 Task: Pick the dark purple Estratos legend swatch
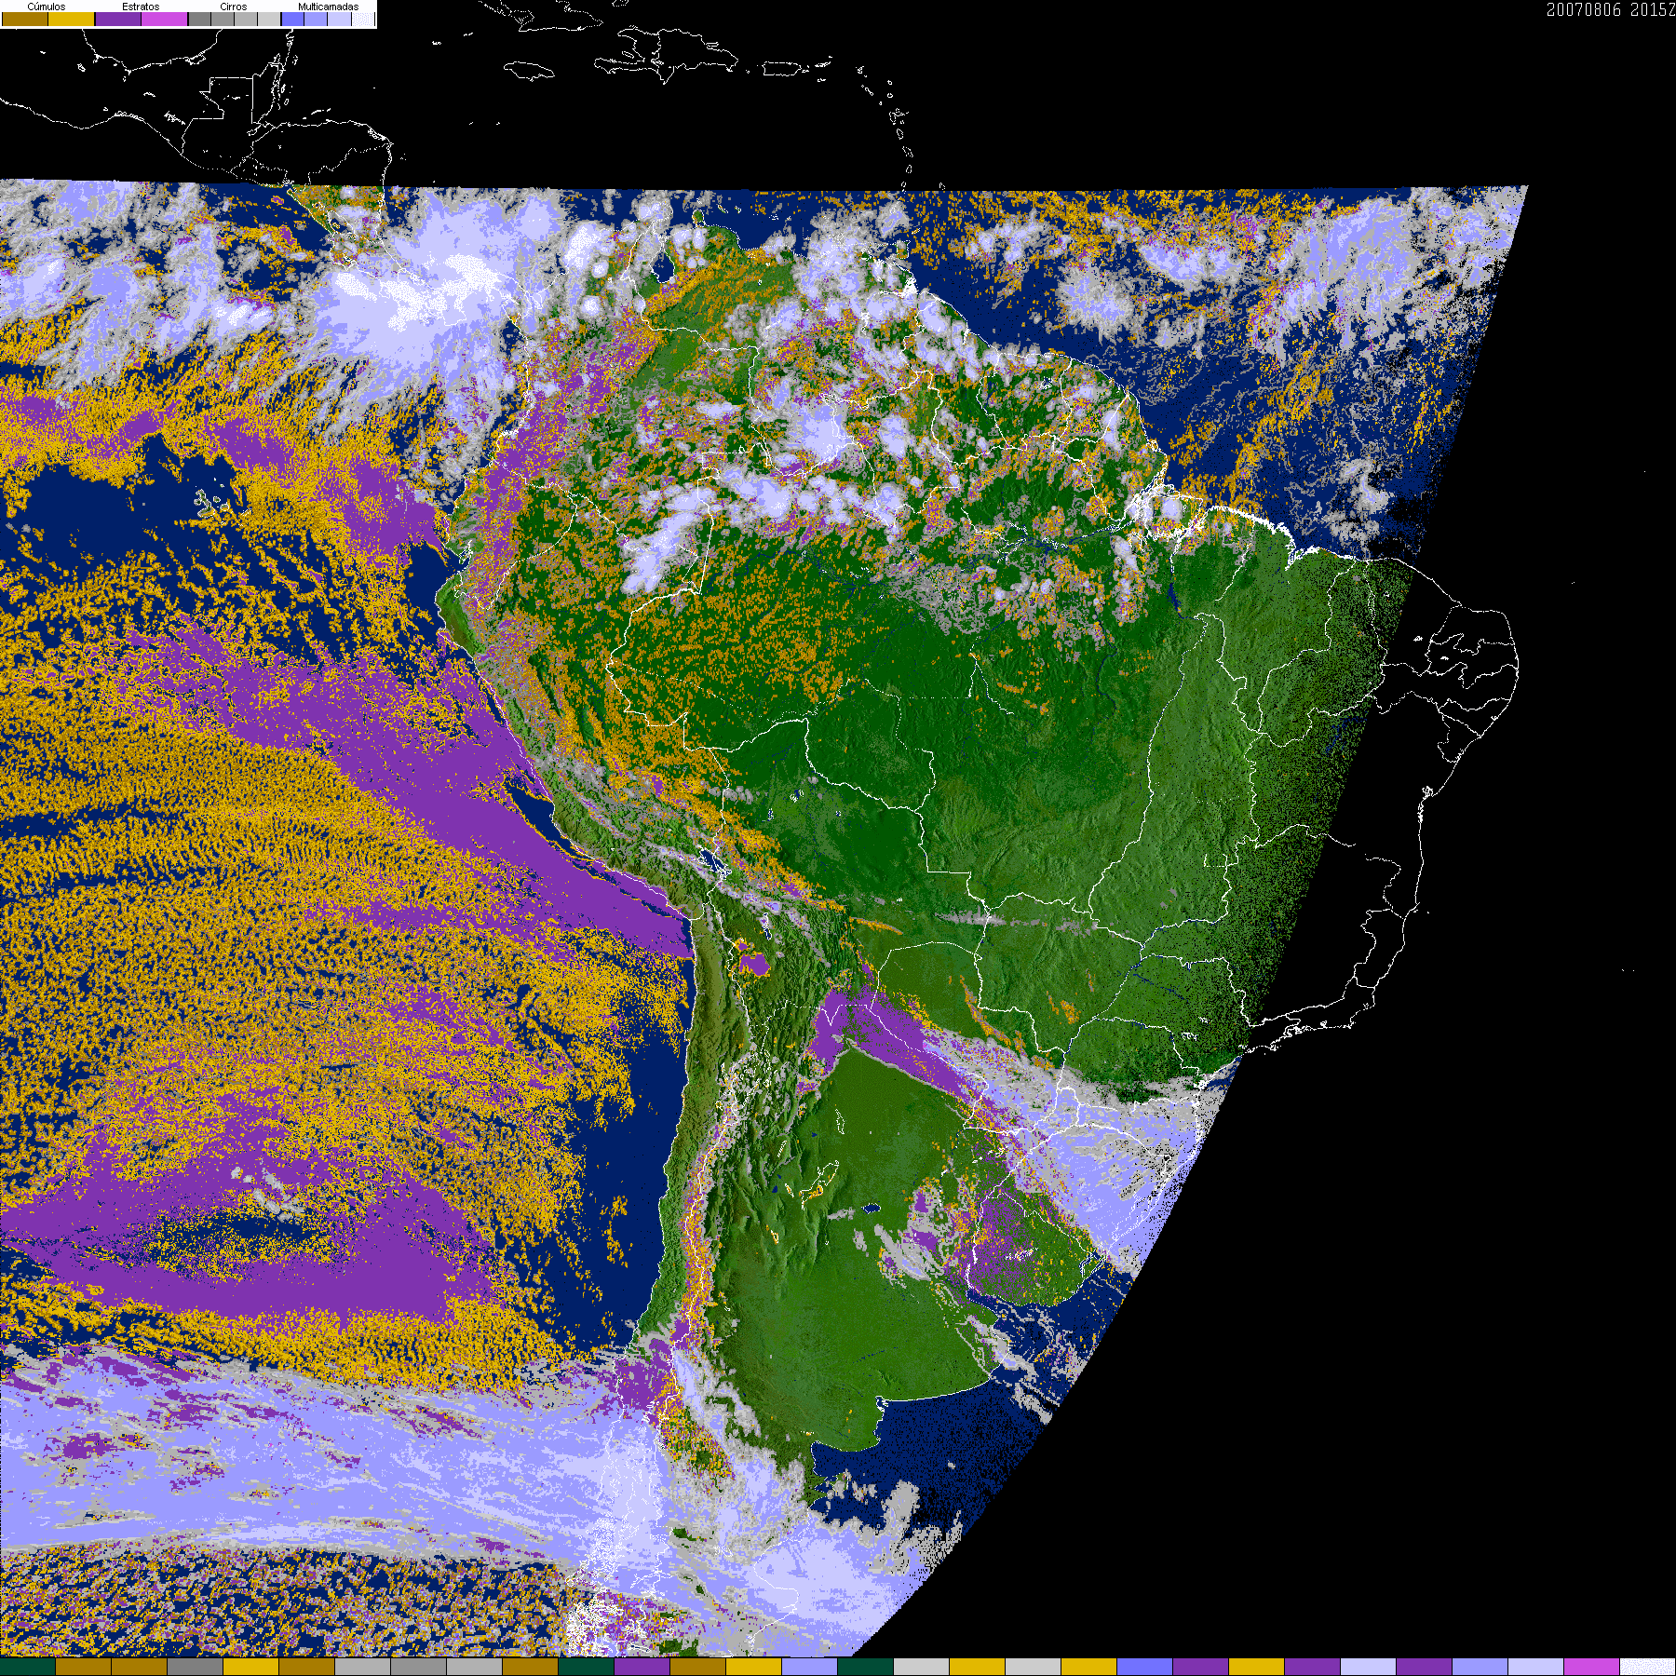point(118,19)
